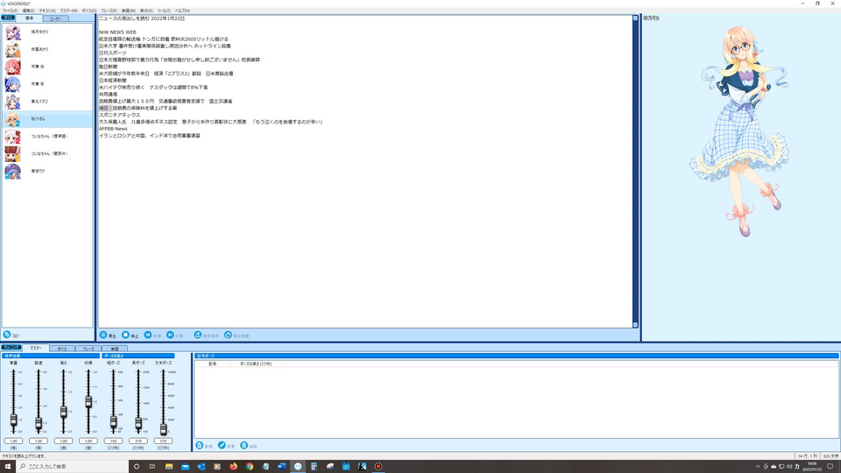
Task: Switch to the ボイス tuning tab
Action: (62, 349)
